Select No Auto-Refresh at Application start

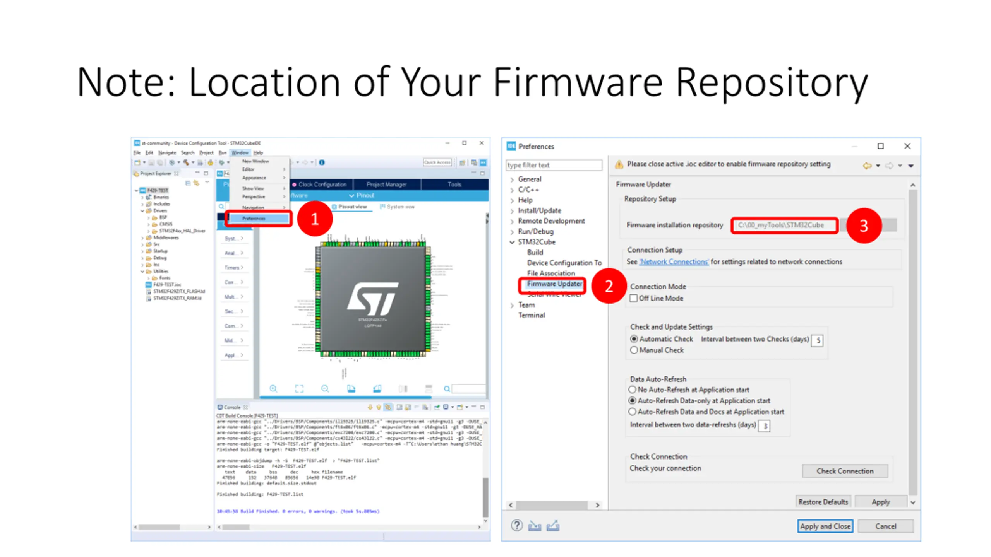[x=633, y=390]
